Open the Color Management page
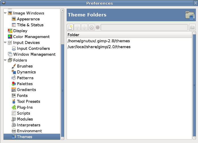 (31, 37)
